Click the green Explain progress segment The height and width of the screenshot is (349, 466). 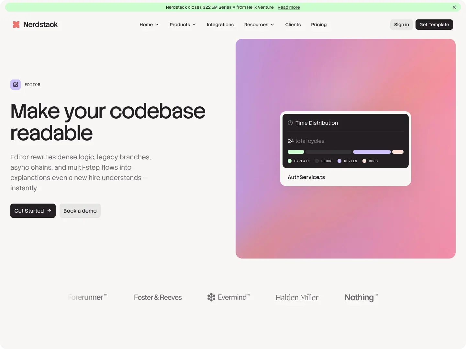(x=296, y=152)
